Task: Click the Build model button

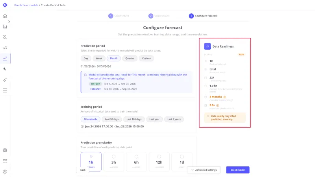Action: 238,170
